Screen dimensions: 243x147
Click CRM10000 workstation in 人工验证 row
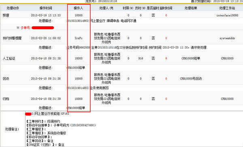tap(227, 58)
